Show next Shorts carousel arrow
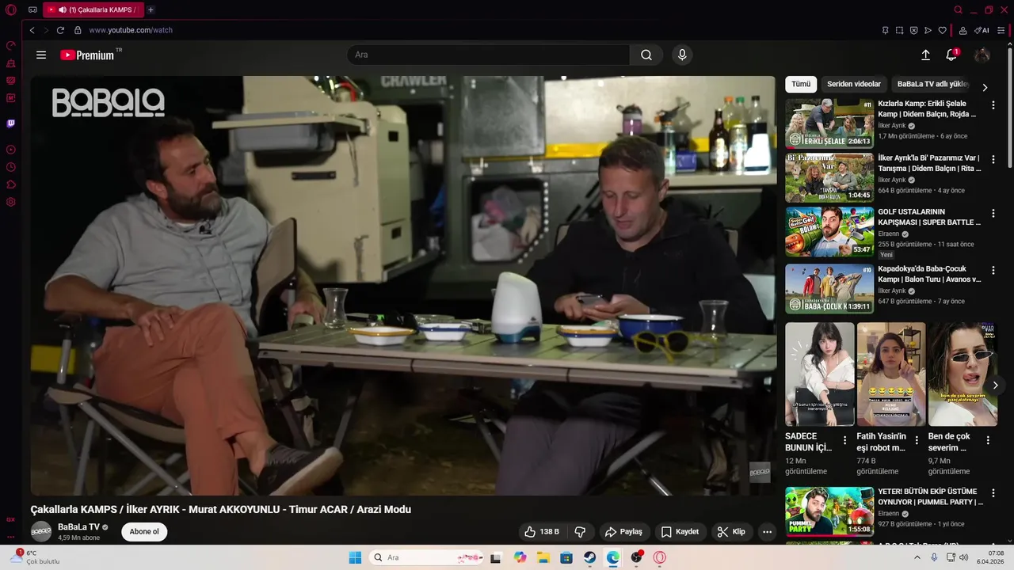 tap(995, 385)
